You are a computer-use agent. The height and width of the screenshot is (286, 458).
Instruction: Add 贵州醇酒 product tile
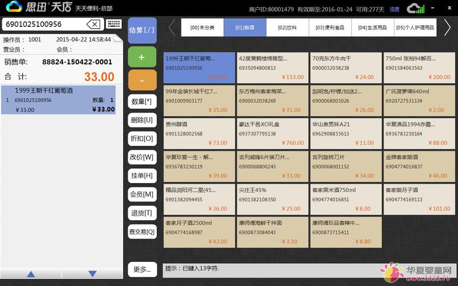pos(199,134)
